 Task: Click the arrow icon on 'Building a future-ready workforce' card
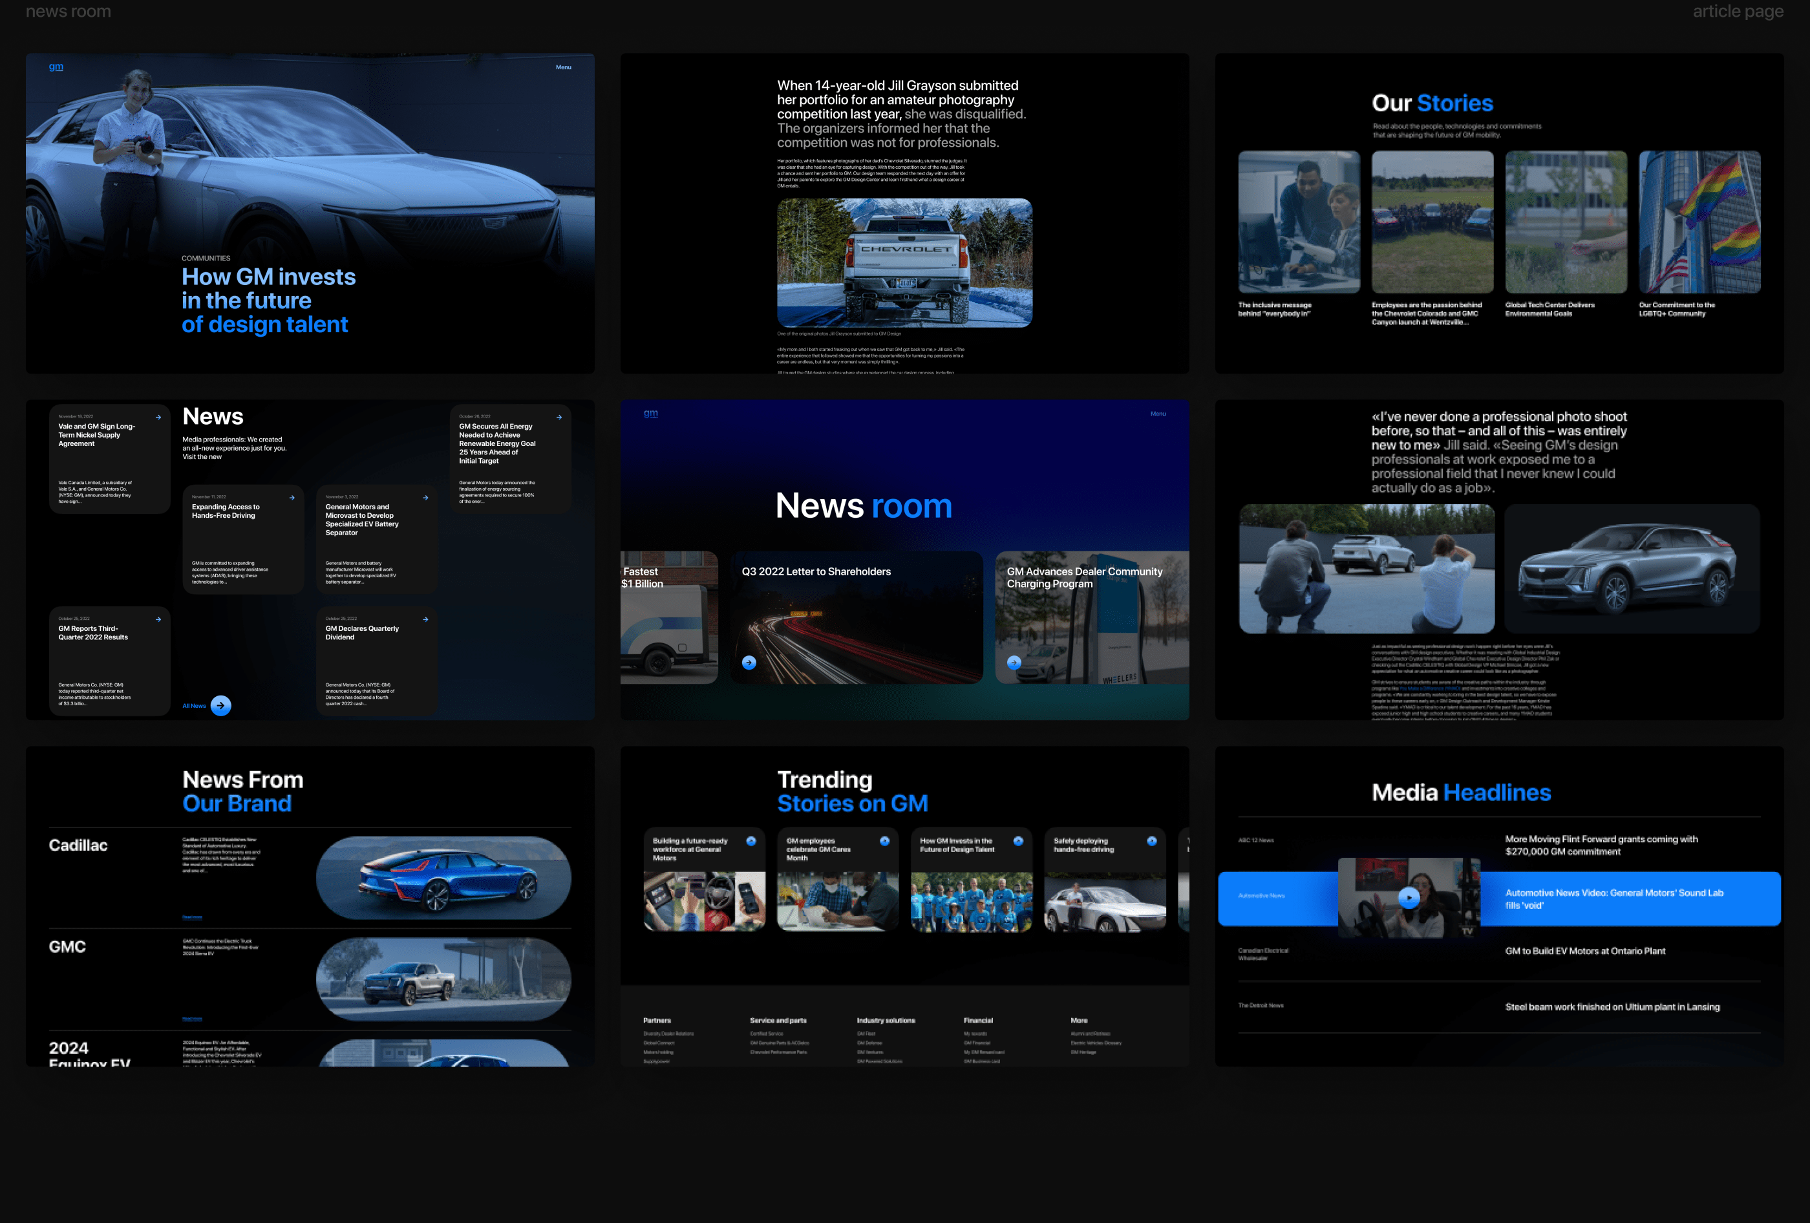click(x=752, y=842)
